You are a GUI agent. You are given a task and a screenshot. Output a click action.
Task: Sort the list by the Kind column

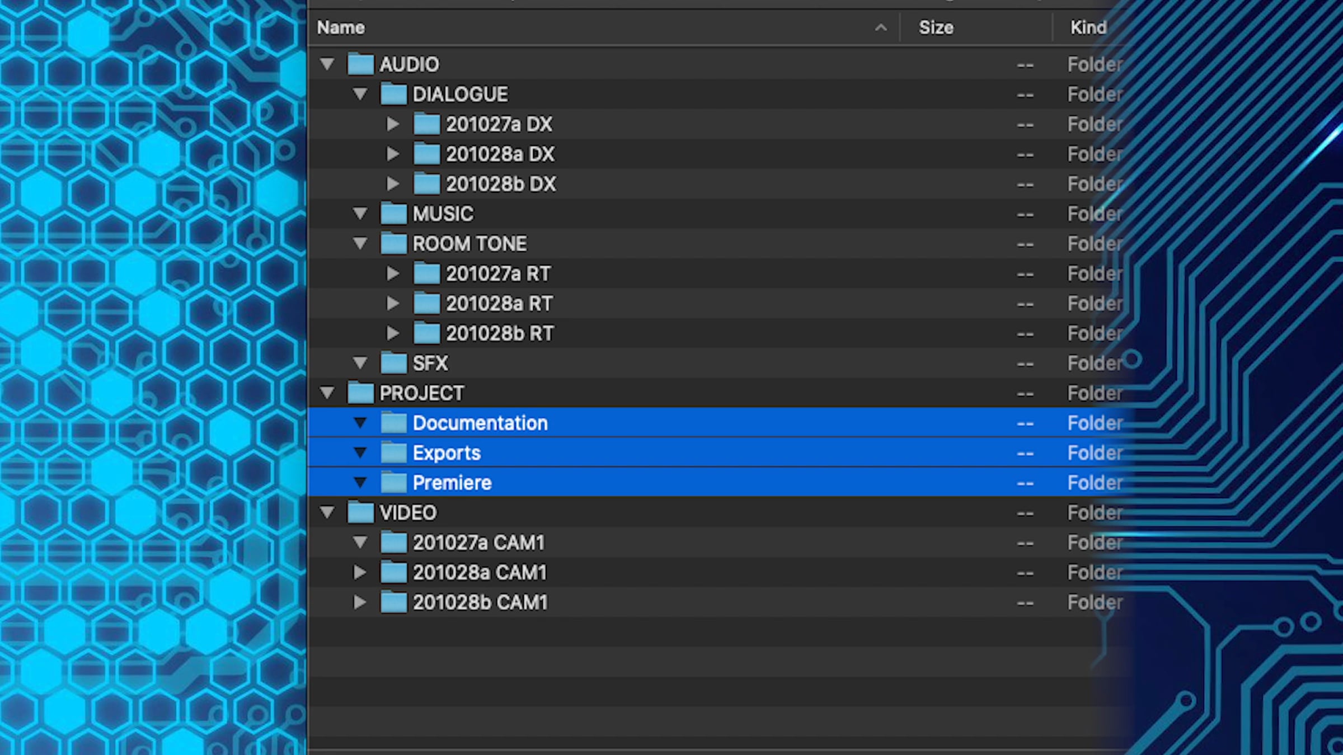coord(1088,27)
